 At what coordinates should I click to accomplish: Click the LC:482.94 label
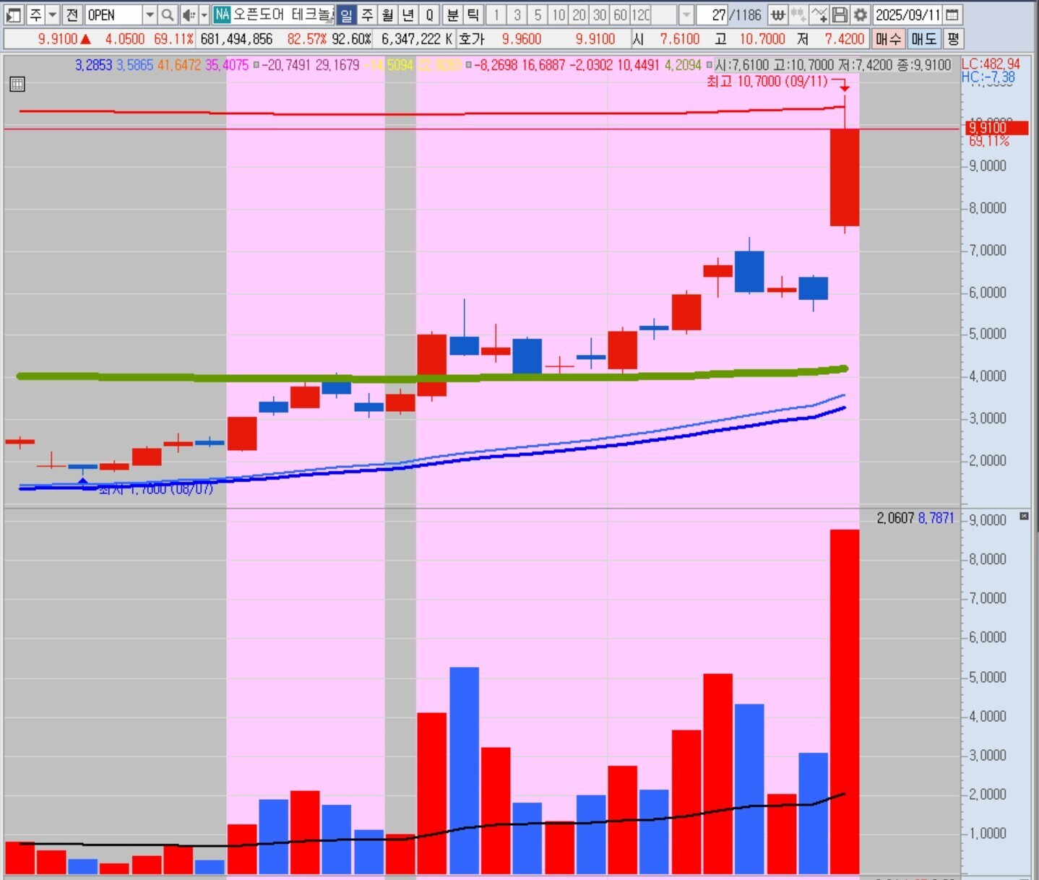[991, 64]
